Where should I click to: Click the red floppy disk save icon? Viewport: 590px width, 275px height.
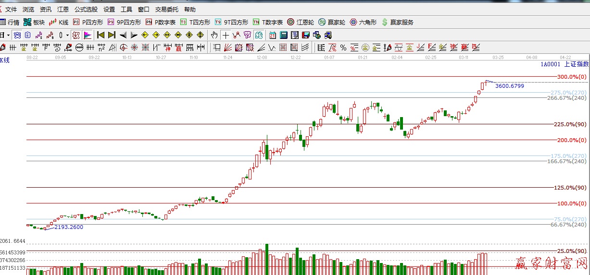(x=305, y=35)
